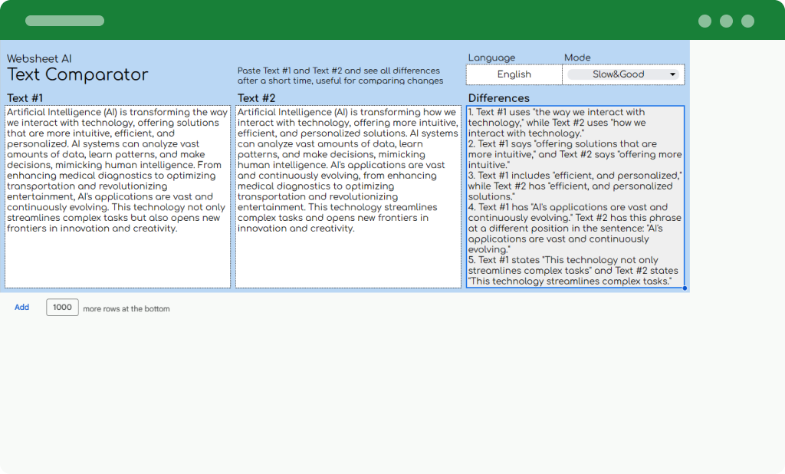Click the selection handle on the Differences cell
Viewport: 785px width, 474px height.
[x=685, y=288]
